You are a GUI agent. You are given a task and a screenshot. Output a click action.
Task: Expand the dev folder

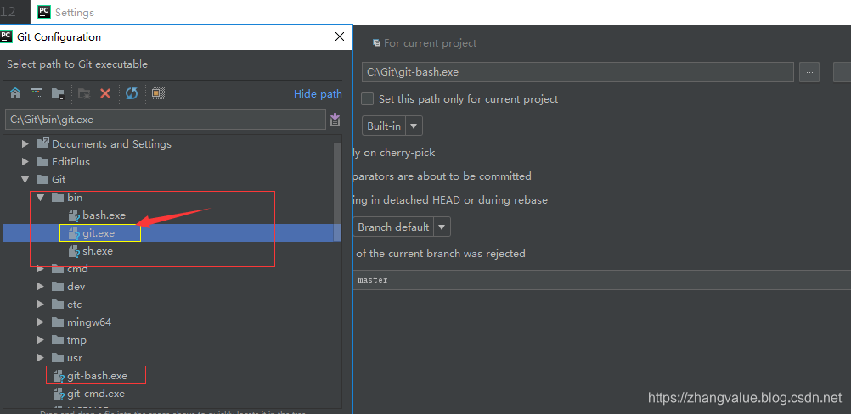tap(40, 286)
